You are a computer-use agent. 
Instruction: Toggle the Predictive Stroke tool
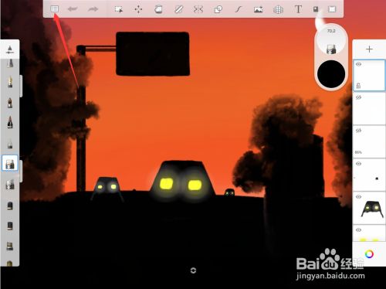pyautogui.click(x=239, y=9)
